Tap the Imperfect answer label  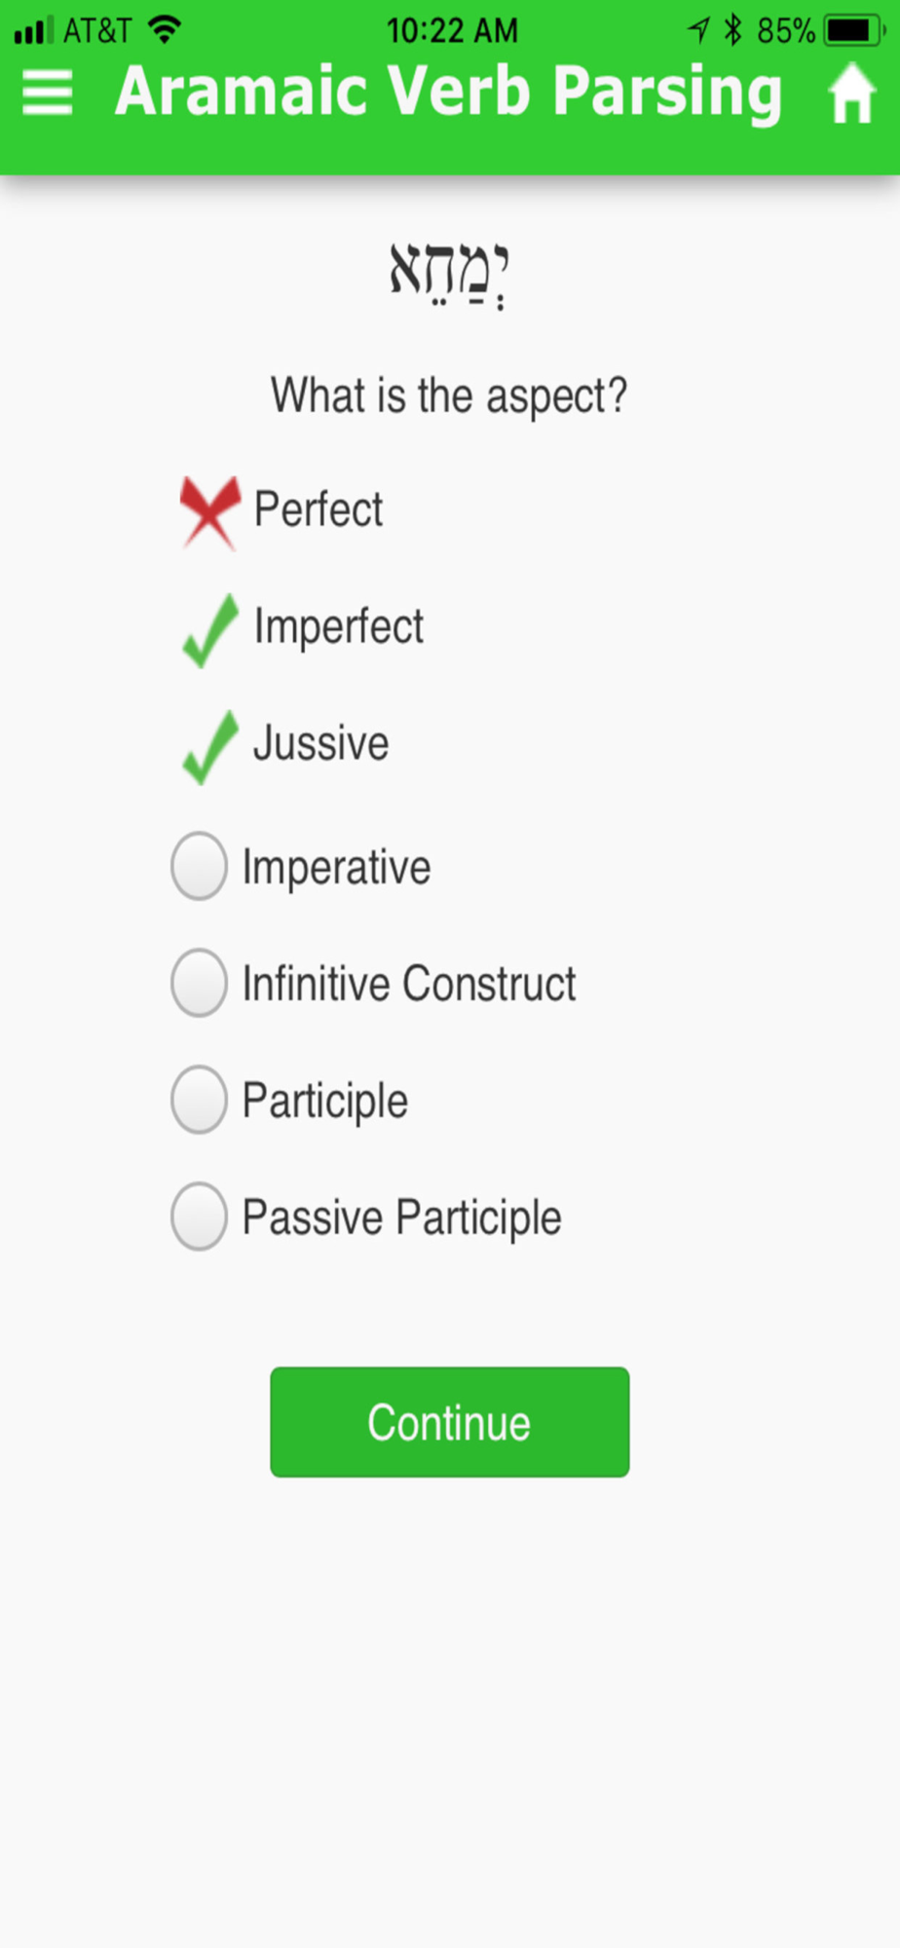[338, 626]
